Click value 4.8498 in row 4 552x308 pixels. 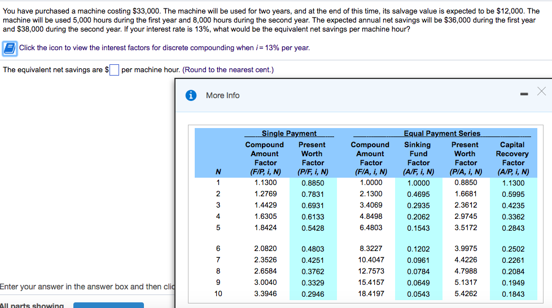coord(371,217)
